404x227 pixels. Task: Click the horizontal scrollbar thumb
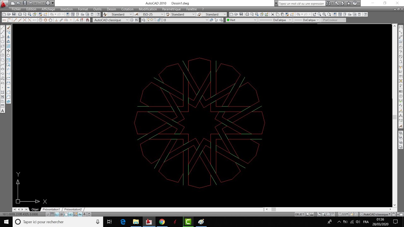(274, 209)
